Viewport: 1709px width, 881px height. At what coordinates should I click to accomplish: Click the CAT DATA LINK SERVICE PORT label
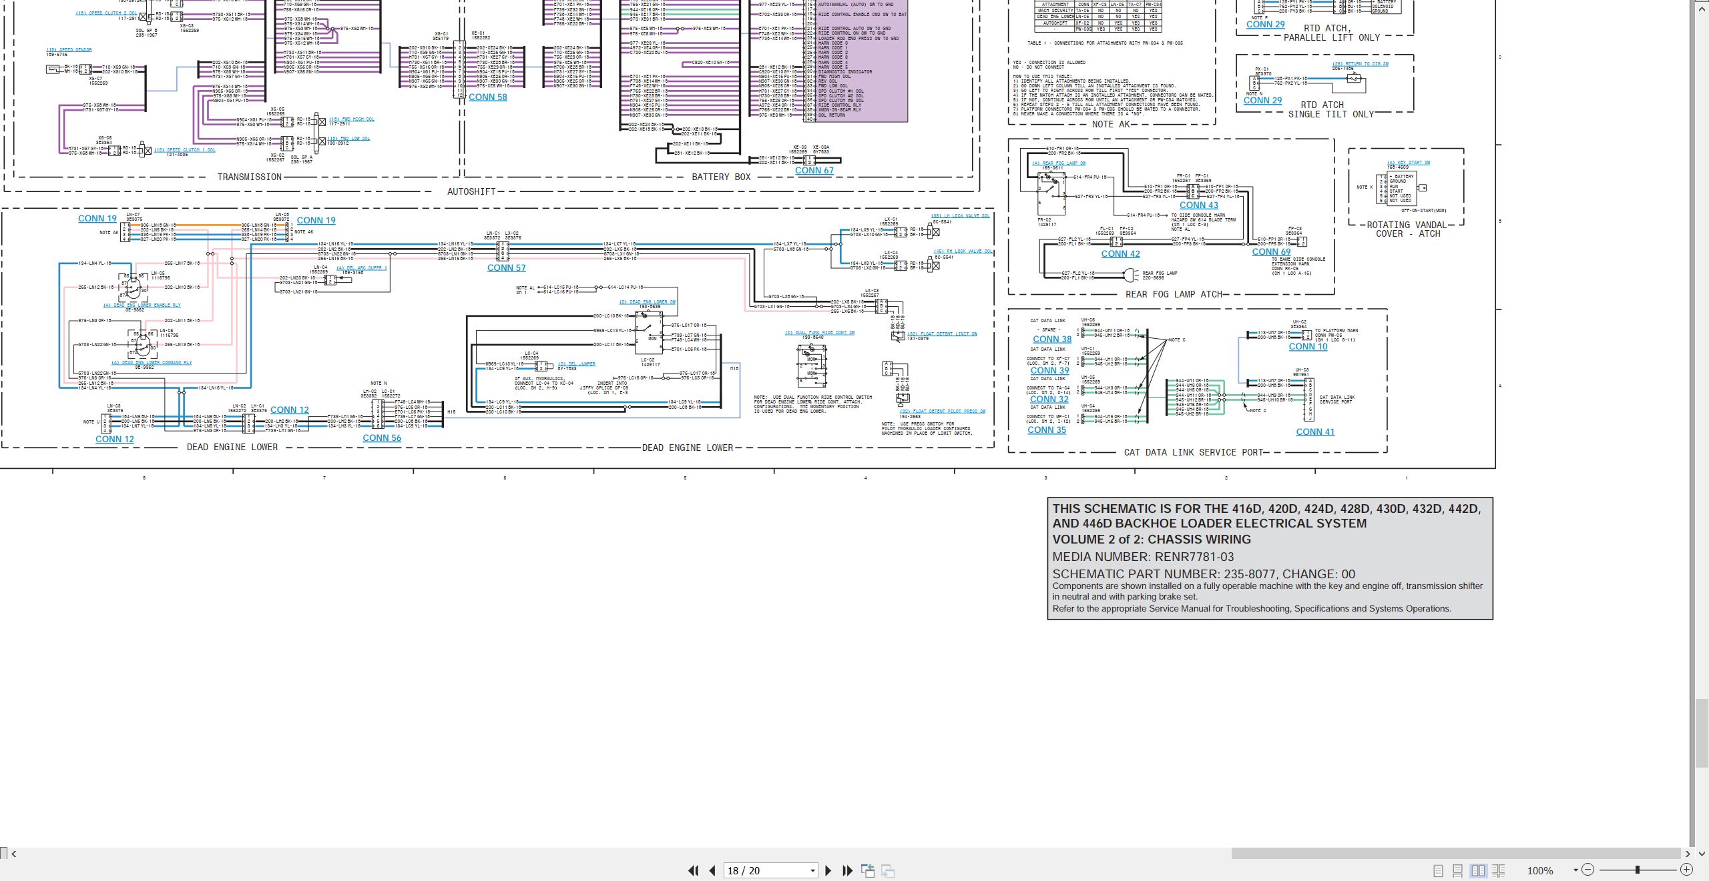click(1194, 453)
